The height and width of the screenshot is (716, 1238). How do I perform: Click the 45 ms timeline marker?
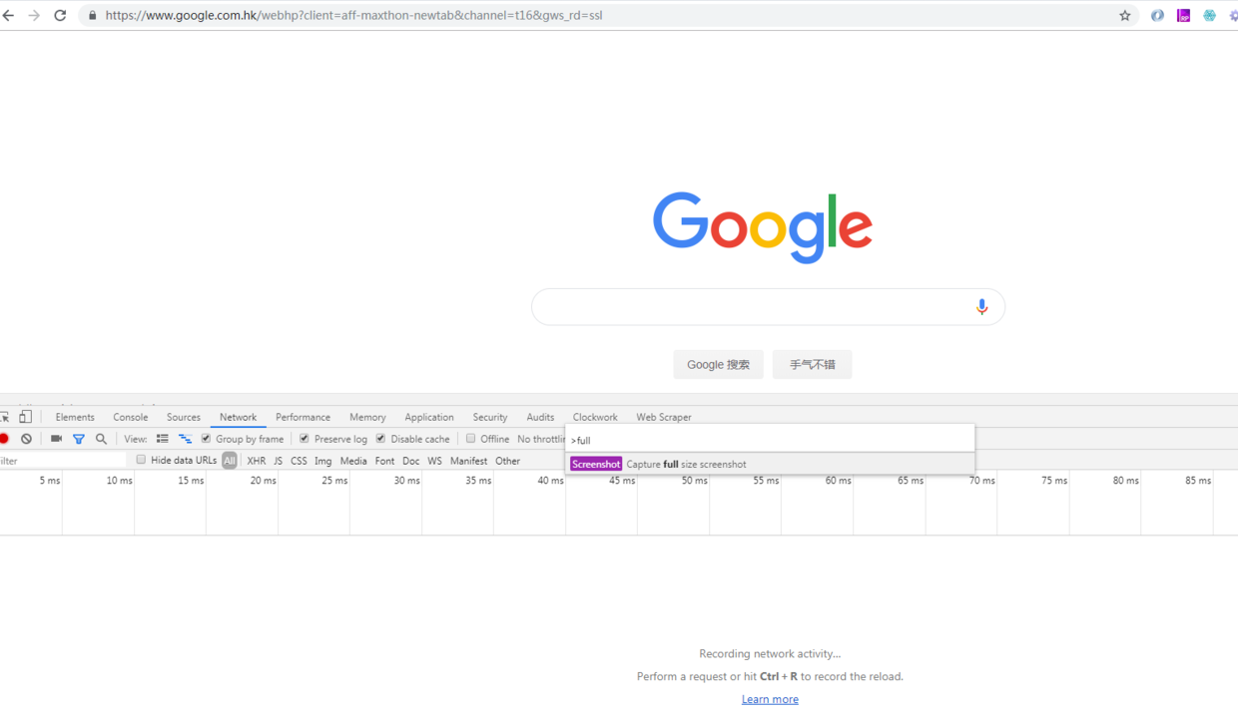click(x=622, y=481)
